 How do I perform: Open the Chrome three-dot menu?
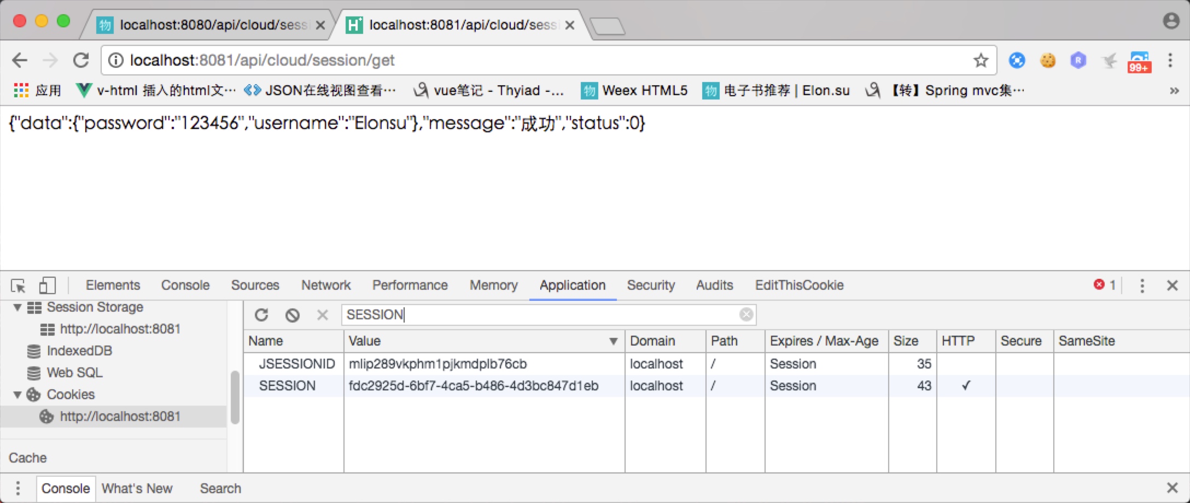1170,60
